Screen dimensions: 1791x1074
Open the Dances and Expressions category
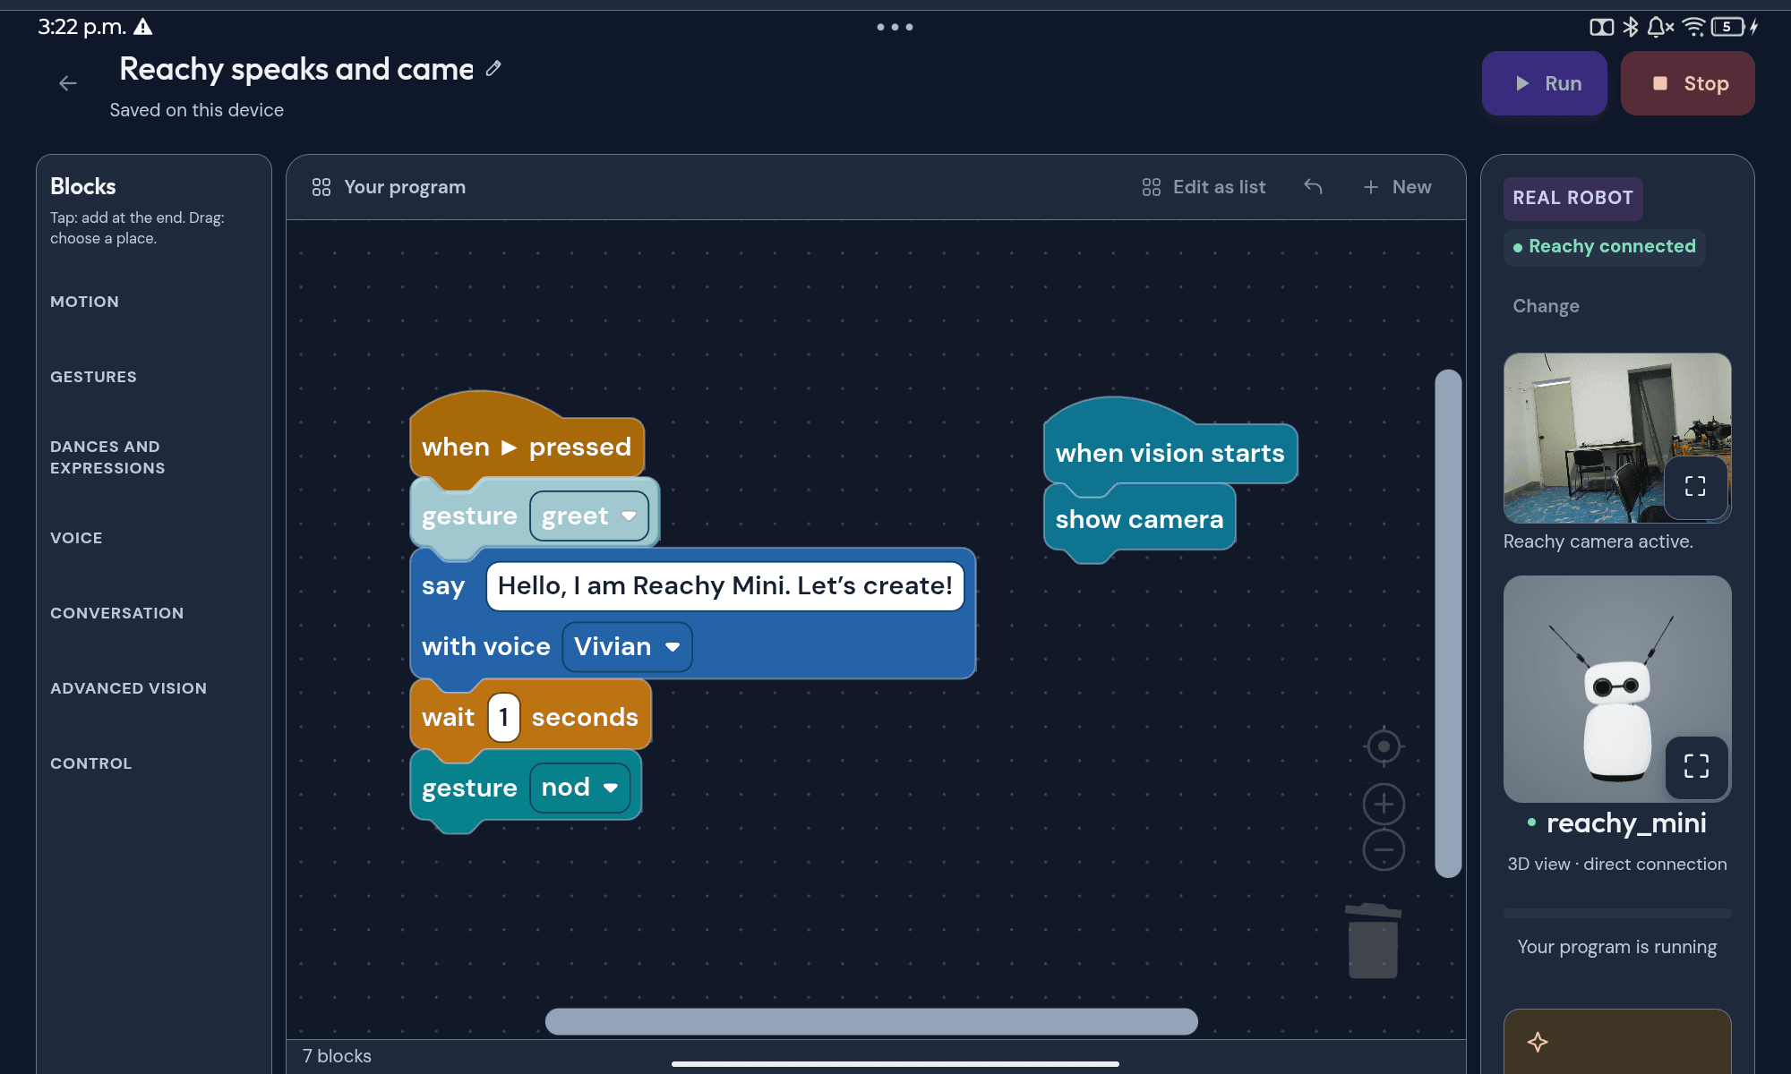coord(107,457)
